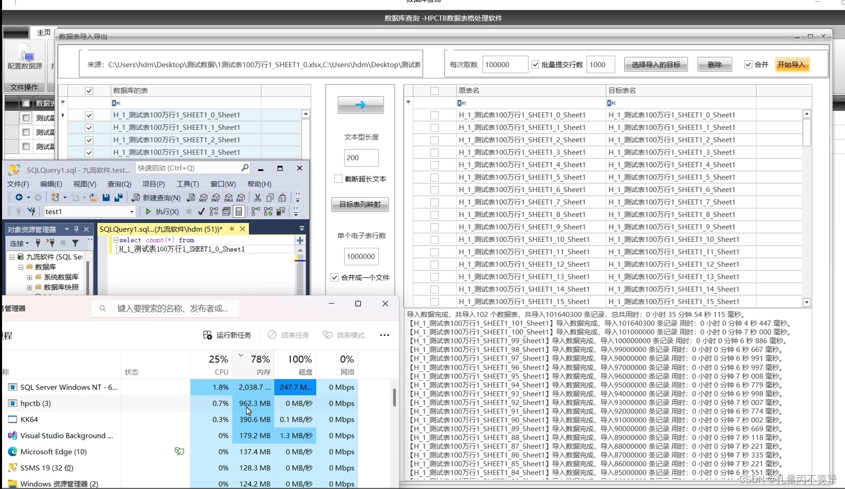Click the MDX query toolbar icon
Viewport: 845px width, 489px height.
pos(202,198)
